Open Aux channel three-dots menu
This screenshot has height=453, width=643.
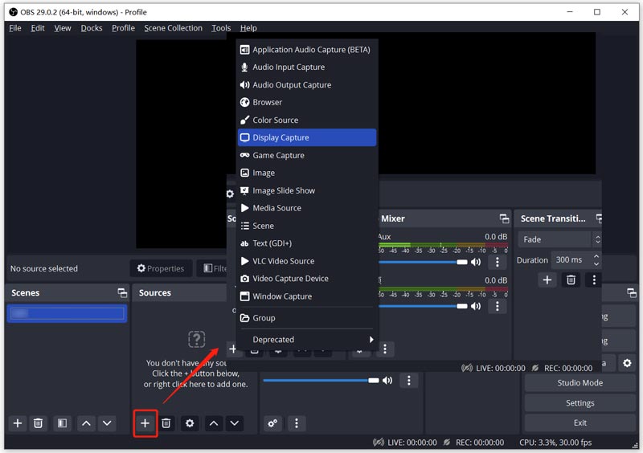[498, 262]
